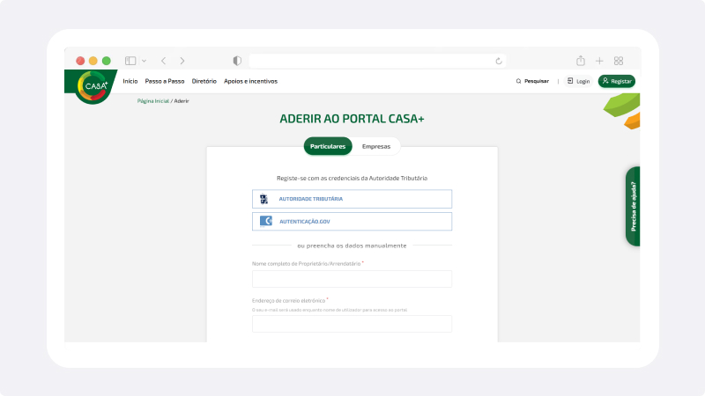Go to Diretório in navigation
This screenshot has height=396, width=705.
click(x=204, y=81)
